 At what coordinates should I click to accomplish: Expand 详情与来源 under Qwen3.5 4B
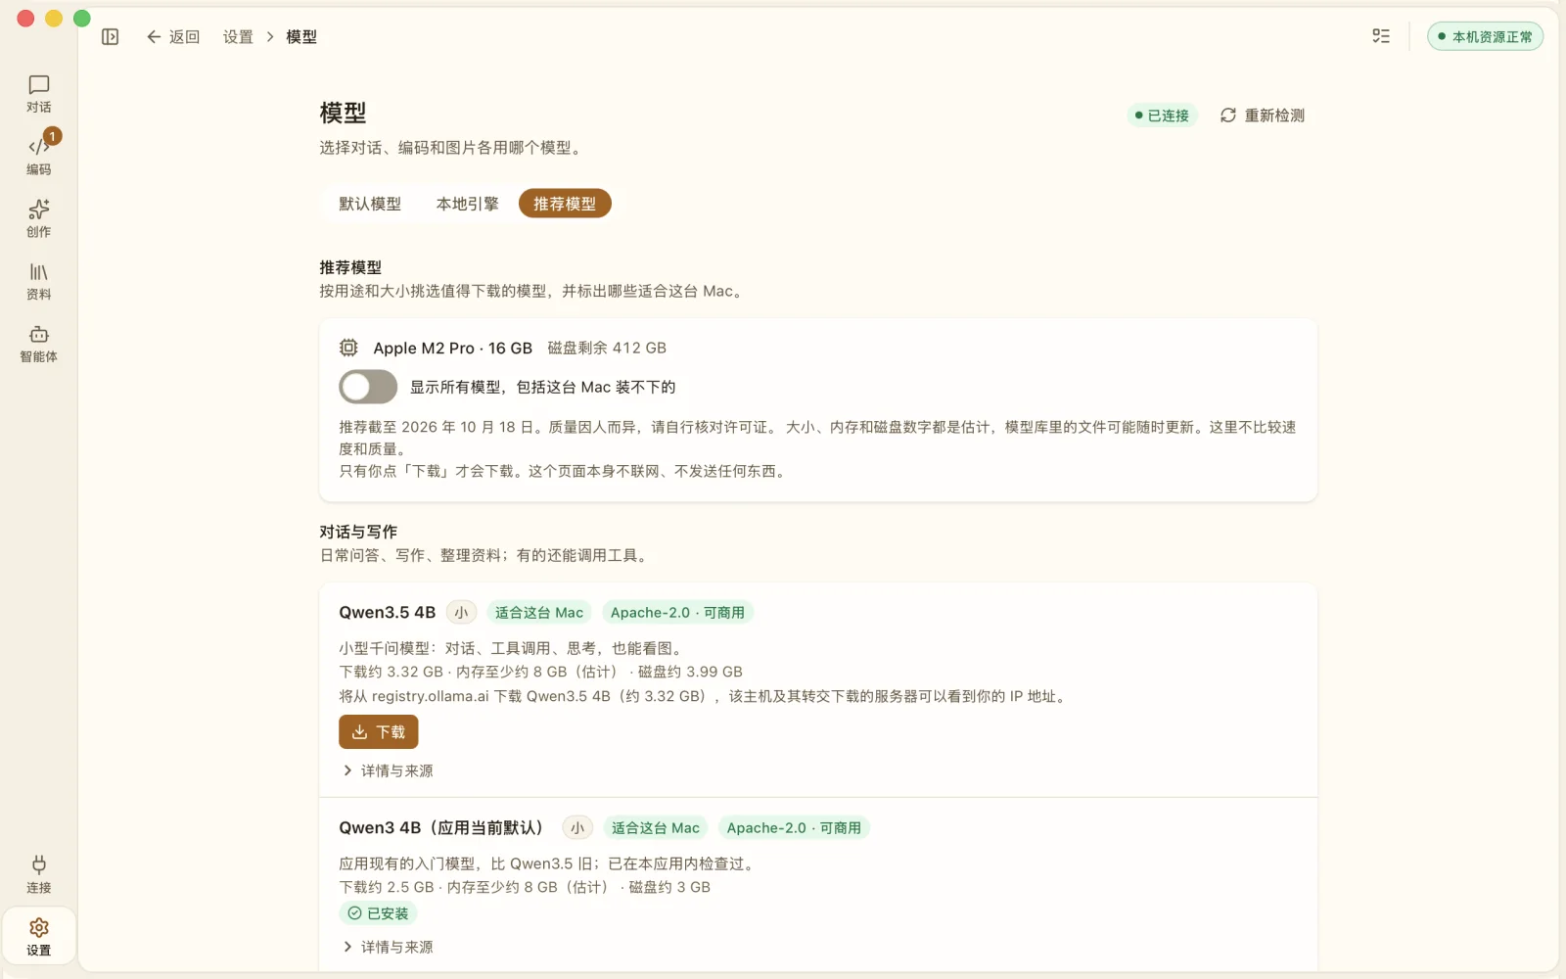point(388,770)
